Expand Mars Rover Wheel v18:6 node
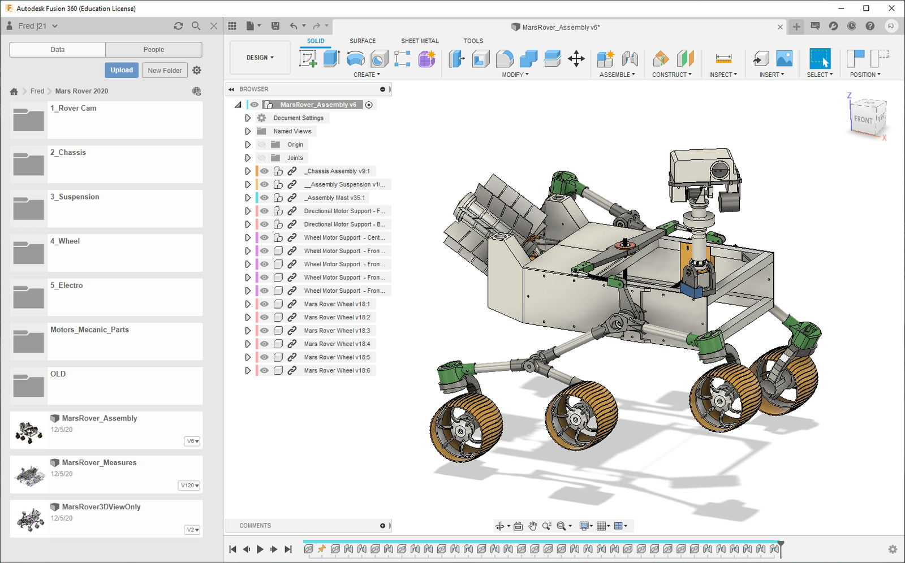Viewport: 905px width, 563px height. pyautogui.click(x=248, y=371)
